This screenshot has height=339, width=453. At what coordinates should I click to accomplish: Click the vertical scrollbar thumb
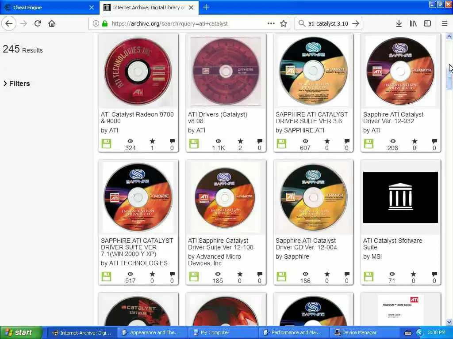point(449,78)
